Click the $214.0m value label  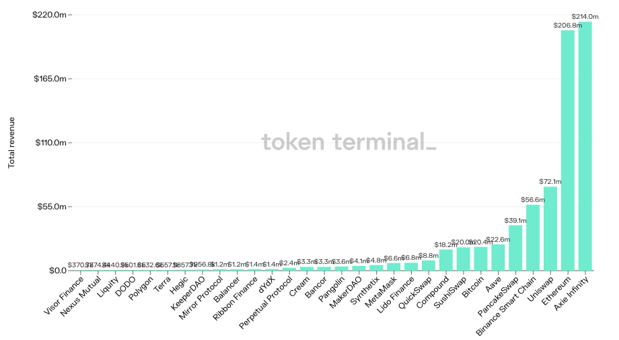585,16
